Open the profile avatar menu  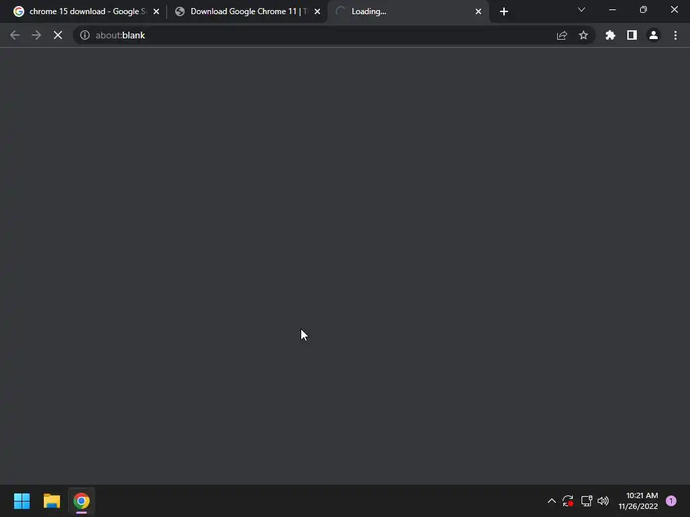[654, 35]
